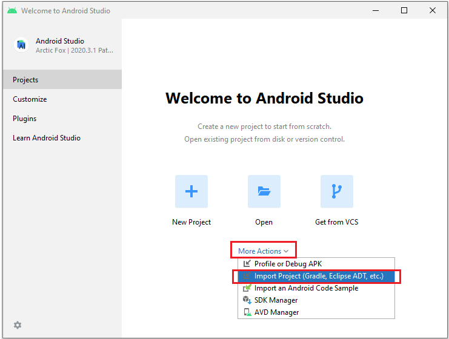Go to Learn Android Studio section
Viewport: 449px width, 339px height.
(47, 138)
